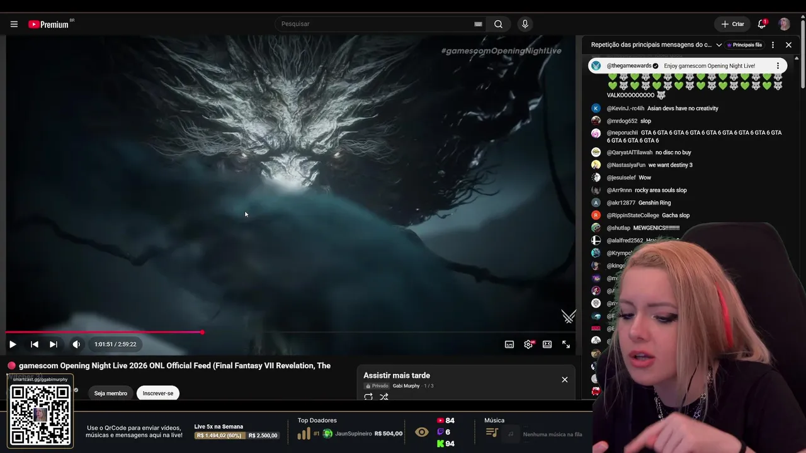Click the JaunSupineiro donor avatar
This screenshot has width=806, height=453.
(327, 433)
